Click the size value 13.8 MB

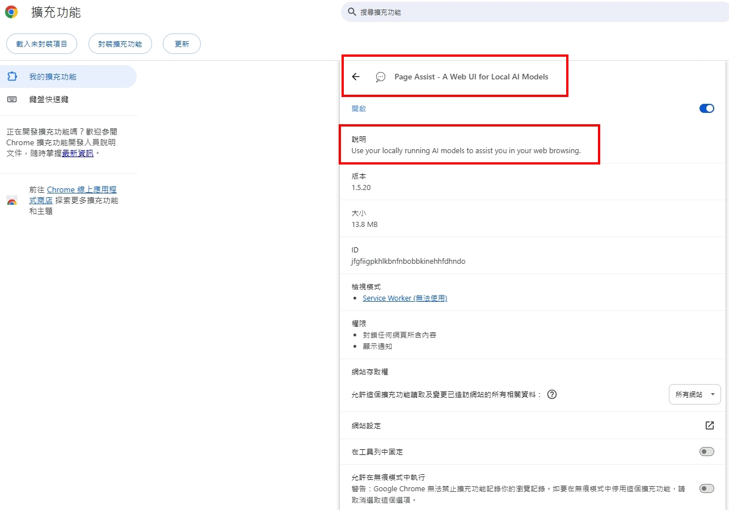[364, 224]
